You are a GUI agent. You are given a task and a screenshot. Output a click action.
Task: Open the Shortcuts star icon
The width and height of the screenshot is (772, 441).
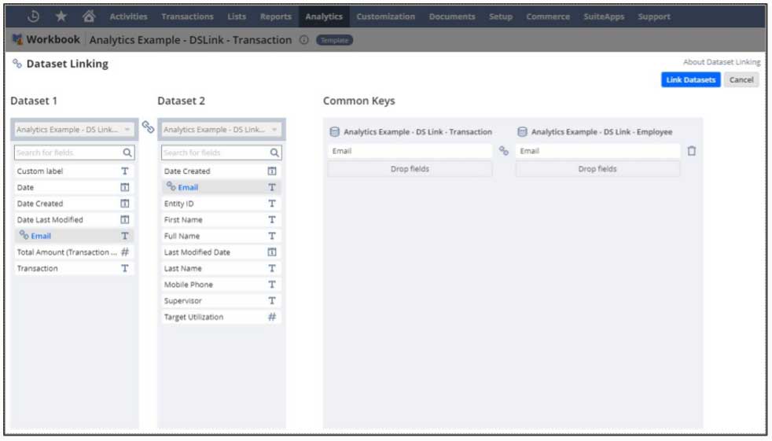(x=61, y=16)
